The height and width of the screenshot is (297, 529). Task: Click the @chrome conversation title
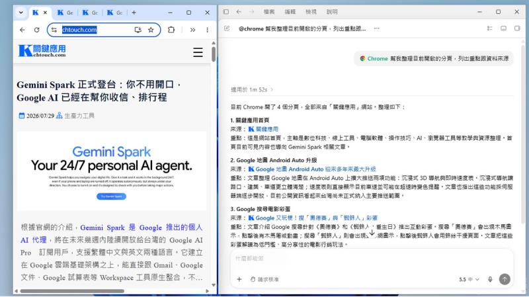[302, 29]
